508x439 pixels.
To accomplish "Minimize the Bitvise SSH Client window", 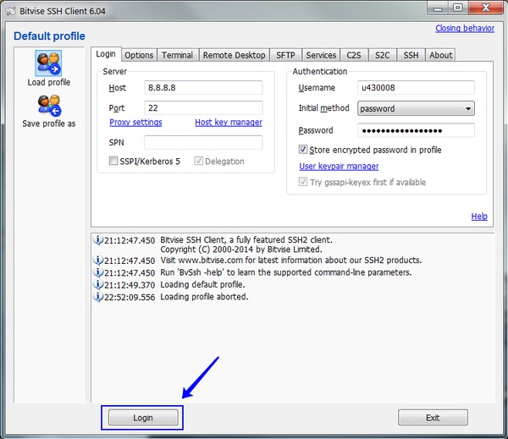I will tap(438, 8).
